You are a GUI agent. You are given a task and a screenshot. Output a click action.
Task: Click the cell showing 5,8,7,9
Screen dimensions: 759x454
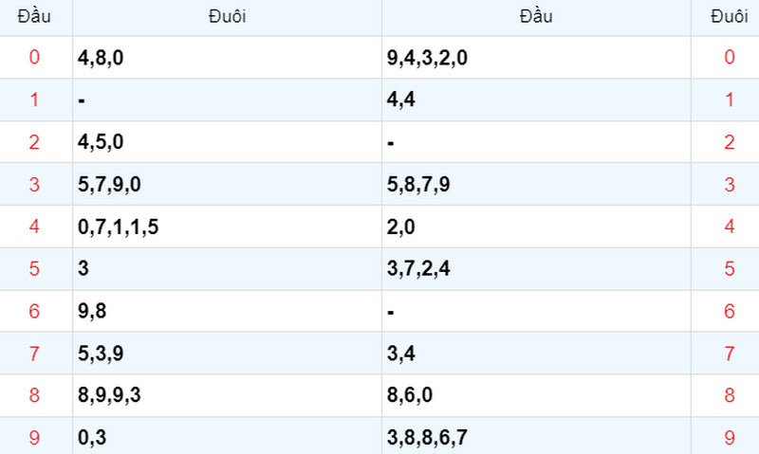(536, 184)
